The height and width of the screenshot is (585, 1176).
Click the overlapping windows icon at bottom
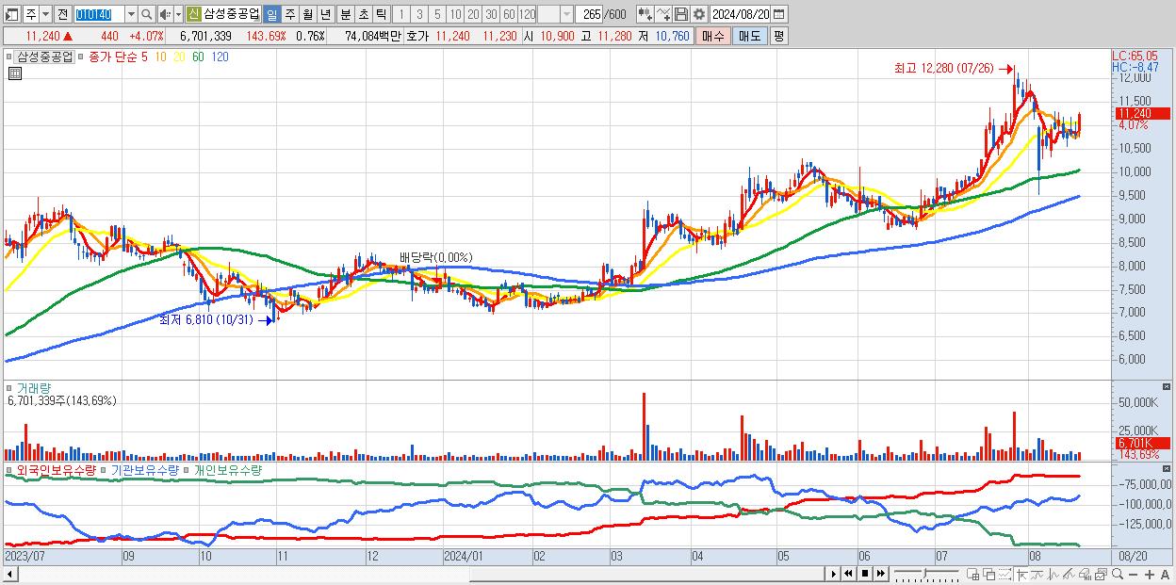pyautogui.click(x=989, y=574)
